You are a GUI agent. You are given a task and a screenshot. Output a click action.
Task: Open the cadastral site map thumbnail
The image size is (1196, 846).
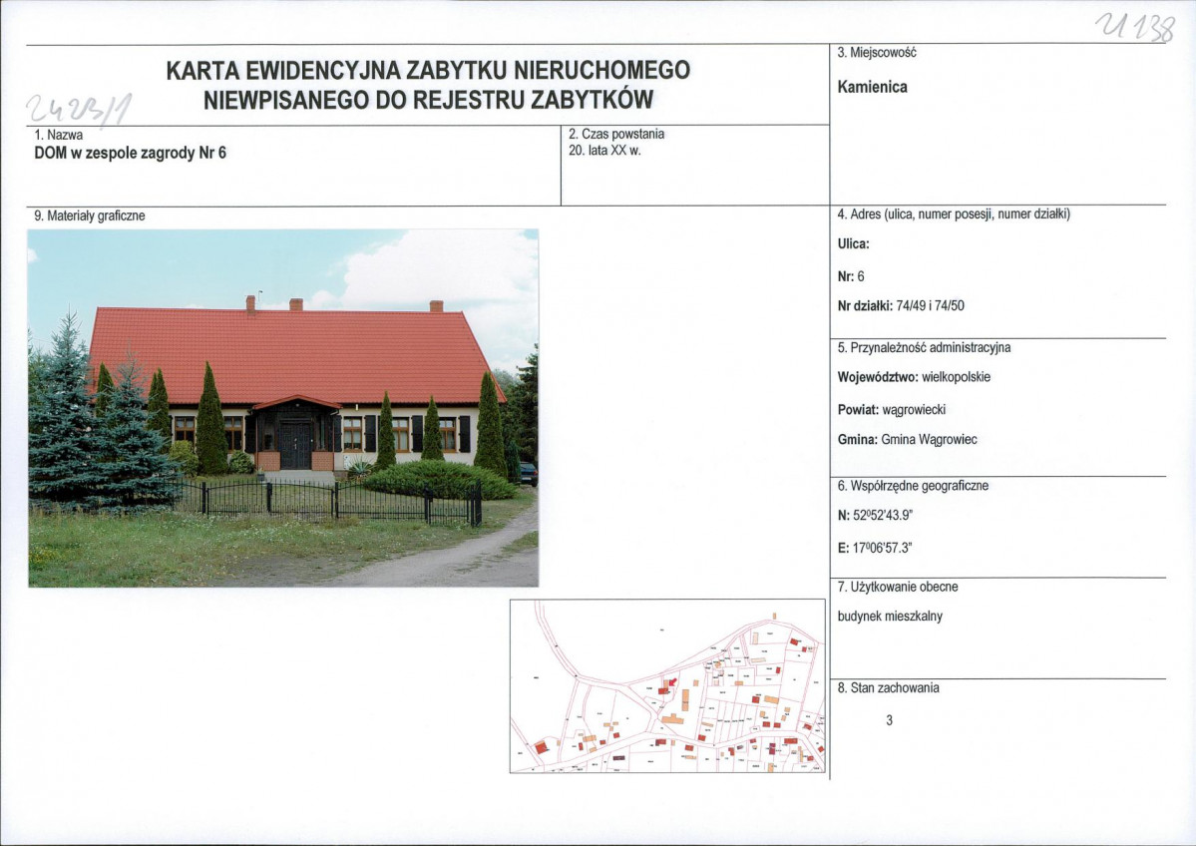[667, 685]
